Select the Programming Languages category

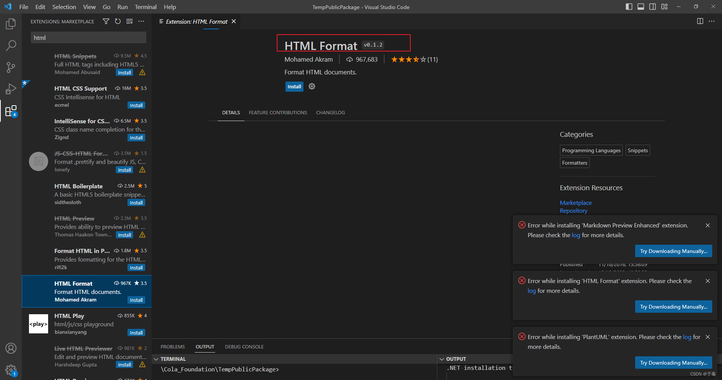[591, 150]
